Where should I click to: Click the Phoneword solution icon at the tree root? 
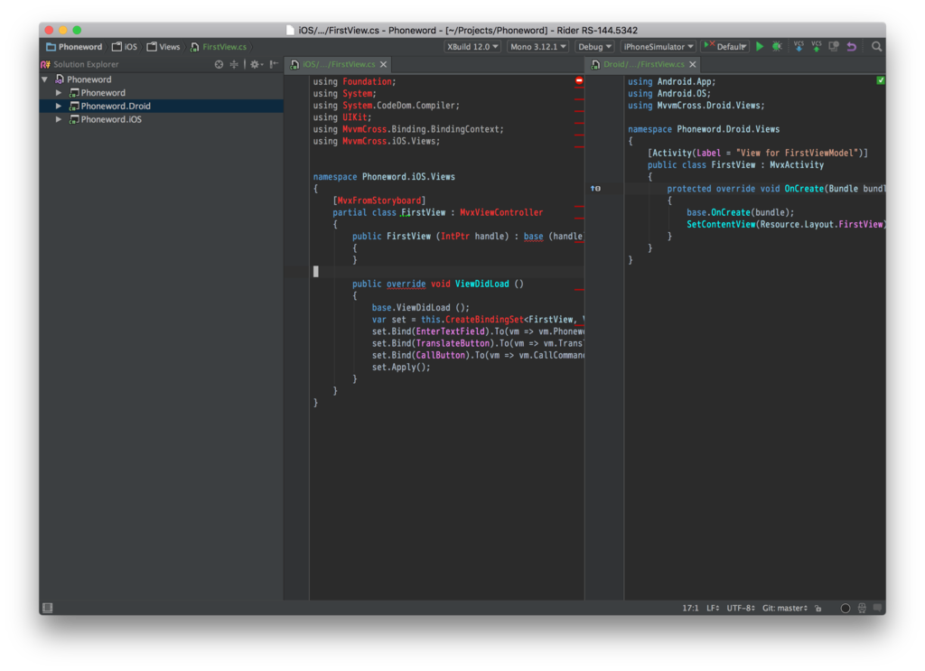pyautogui.click(x=60, y=79)
